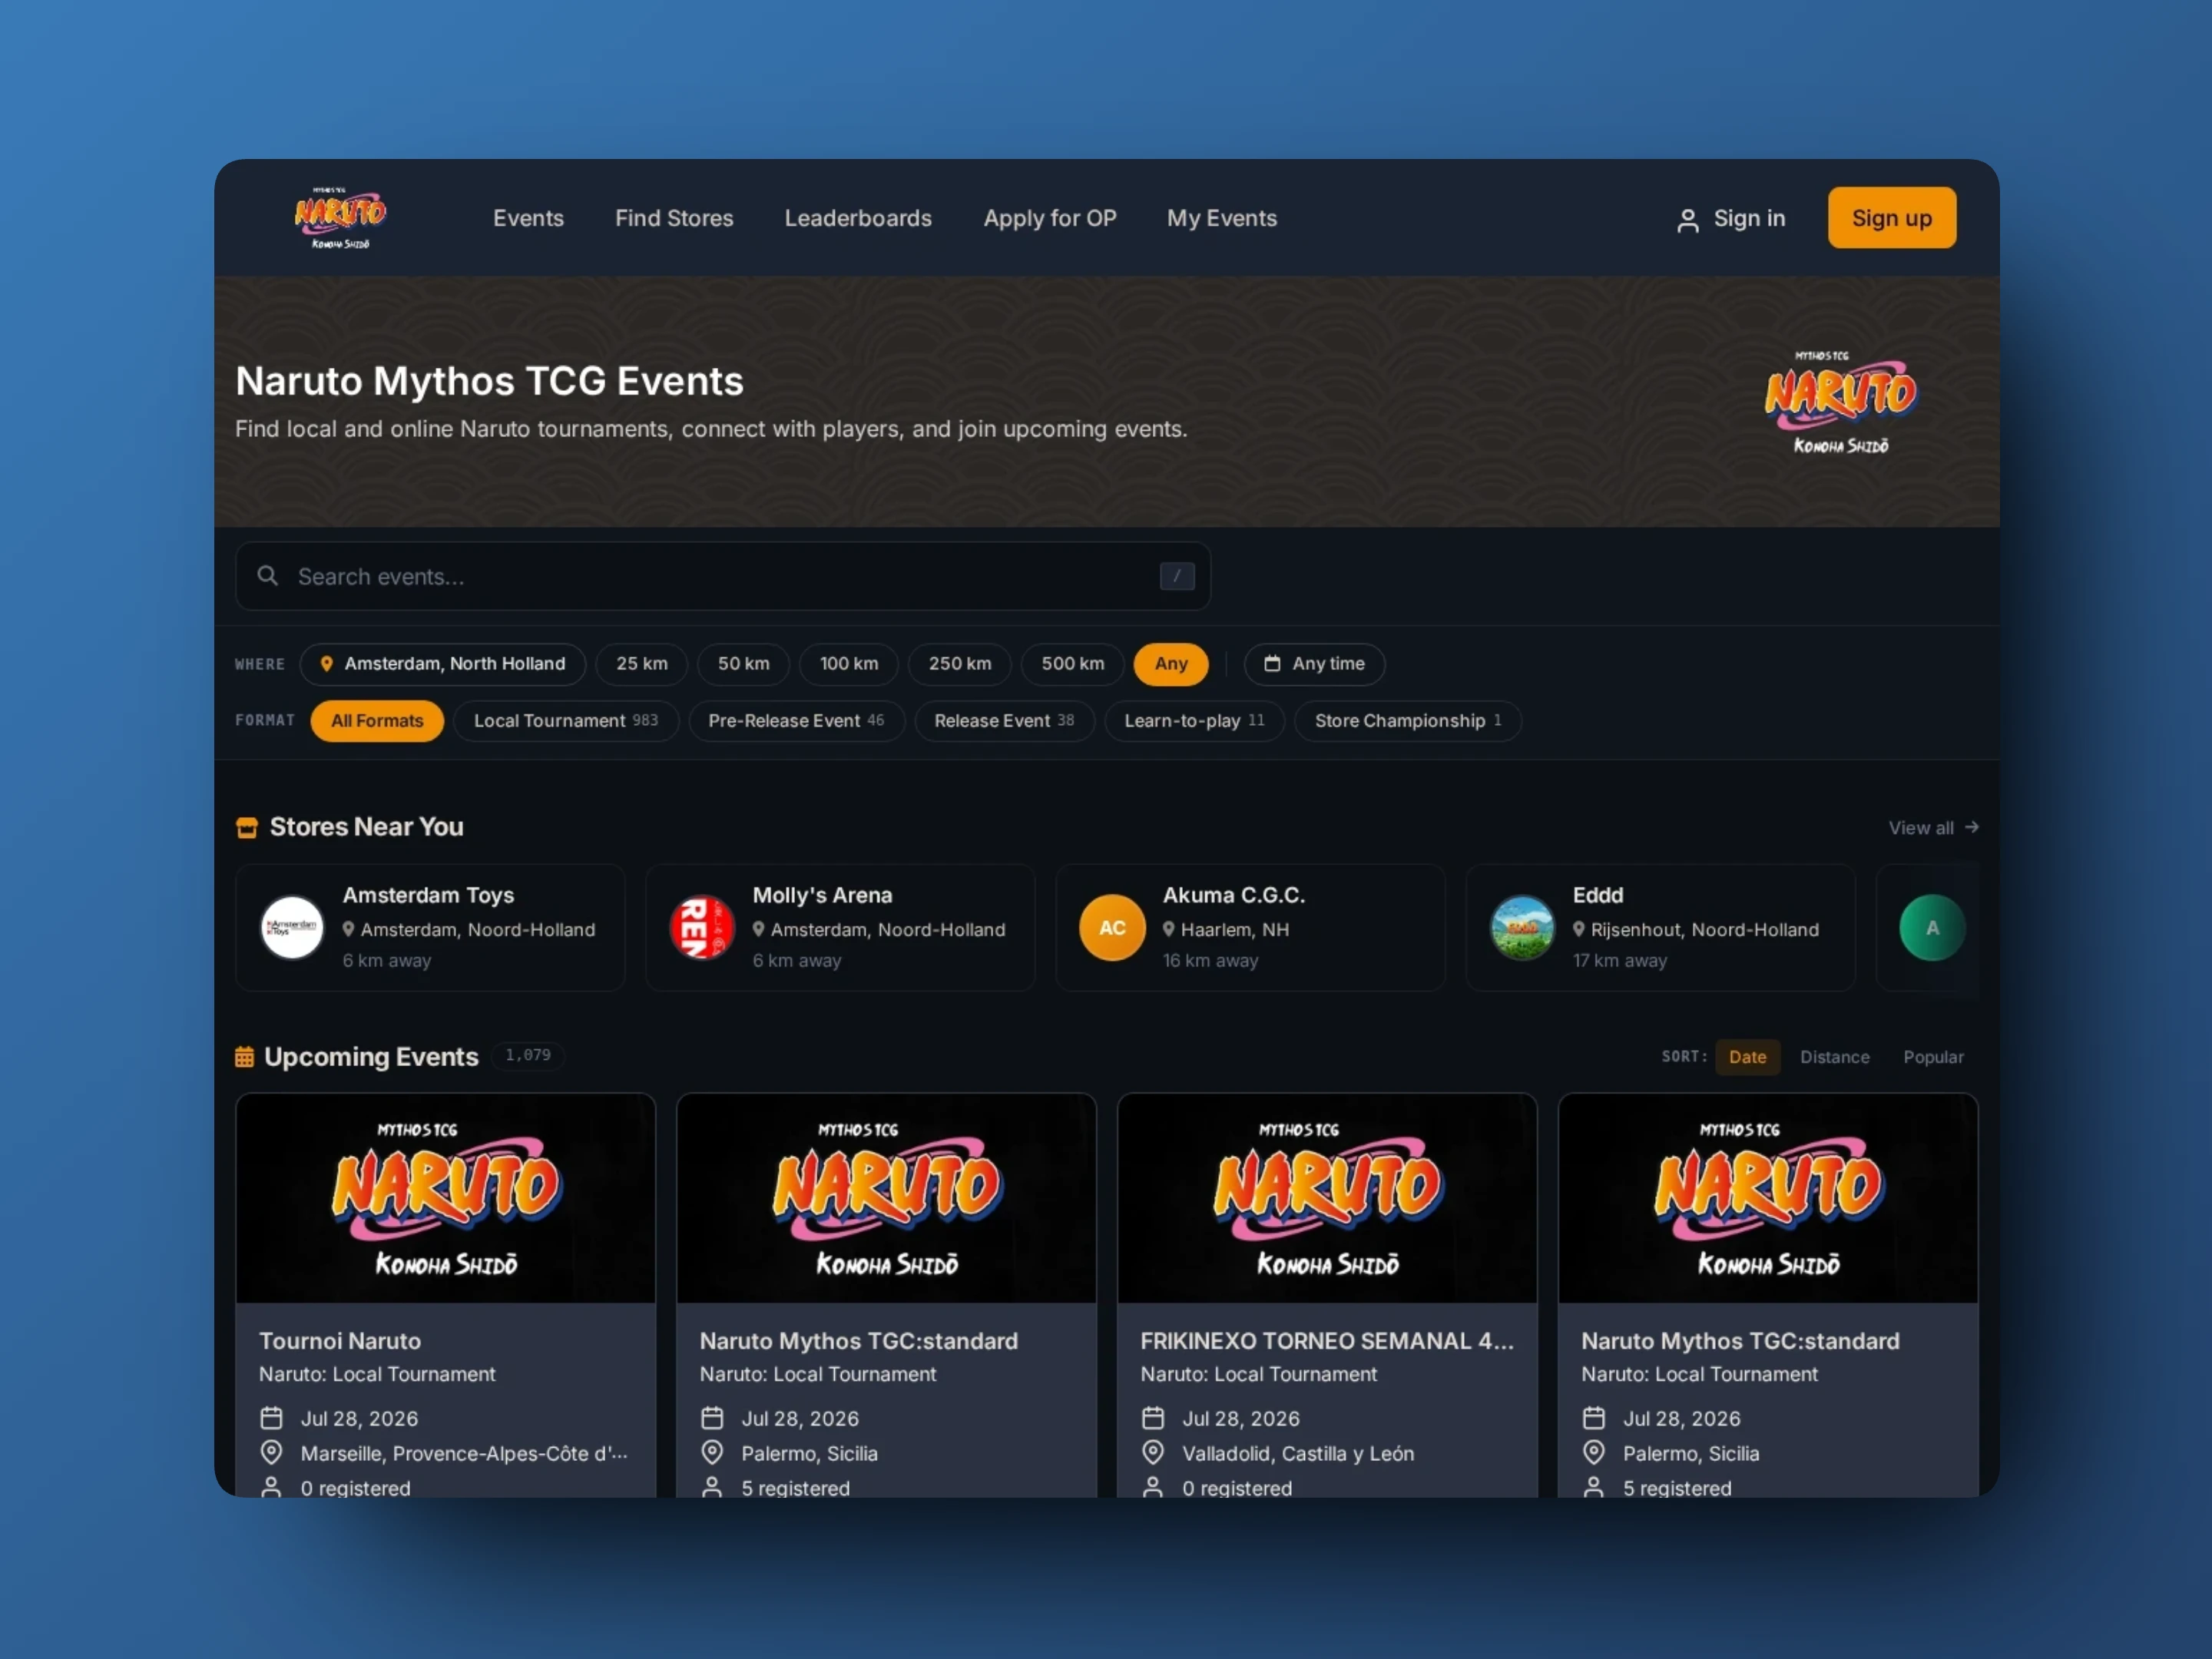
Task: Open the Eddd store name
Action: point(1598,895)
